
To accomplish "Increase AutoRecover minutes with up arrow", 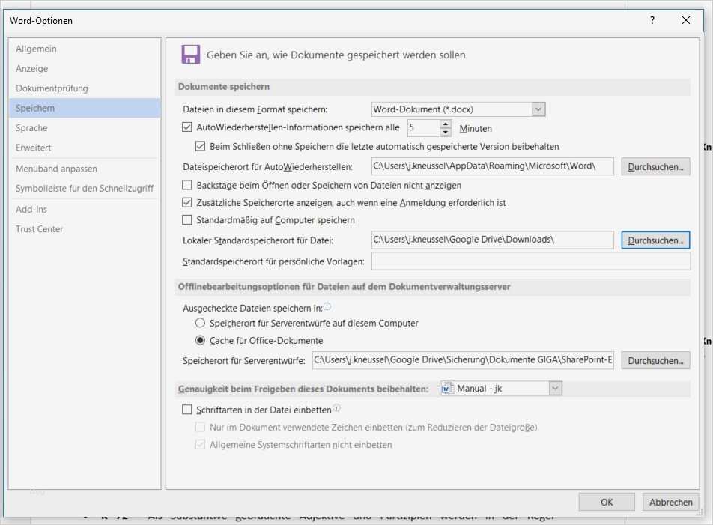I will 446,124.
